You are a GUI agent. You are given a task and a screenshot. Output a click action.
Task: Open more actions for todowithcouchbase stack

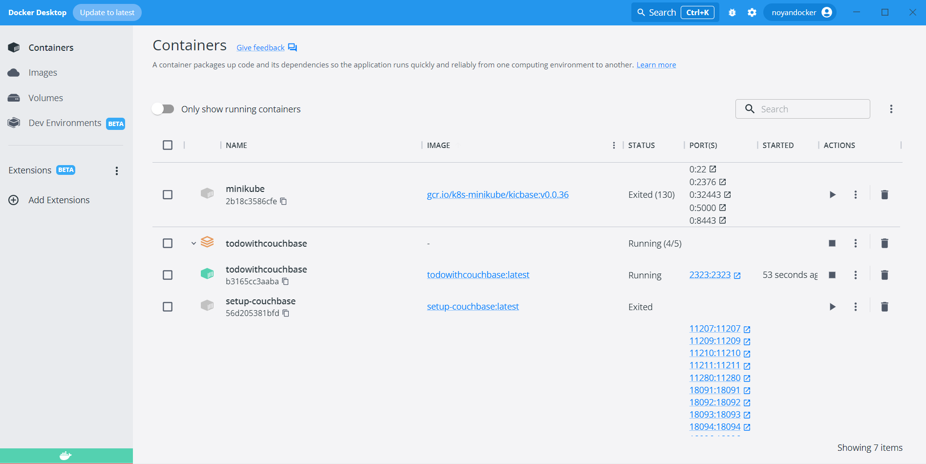click(x=856, y=243)
